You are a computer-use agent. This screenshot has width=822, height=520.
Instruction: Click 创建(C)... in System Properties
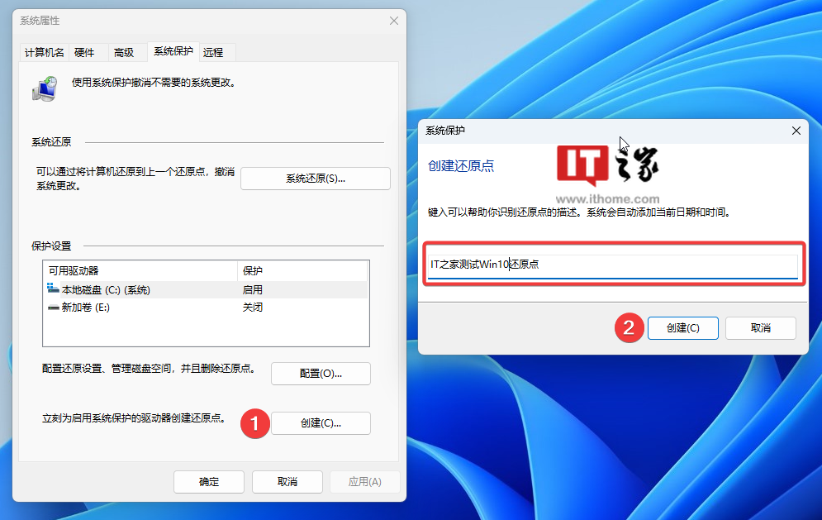321,423
